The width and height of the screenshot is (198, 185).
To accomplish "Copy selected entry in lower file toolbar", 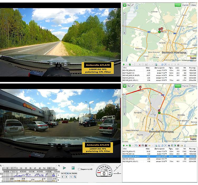I will point(136,145).
